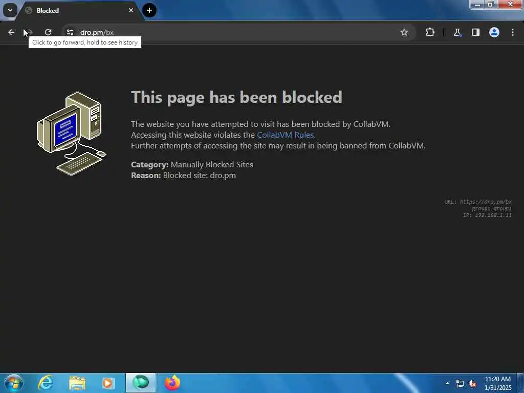Click 'Blocked site: dro.pm' reason text

(x=200, y=176)
